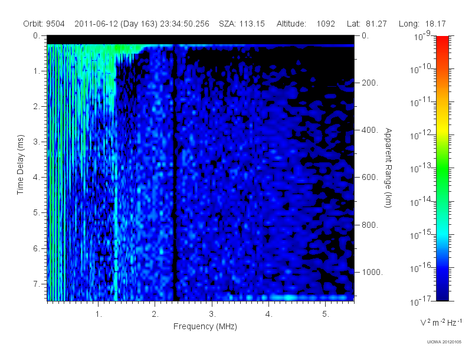
Task: Click the 10⁻¹⁵ label on color scale
Action: point(421,234)
